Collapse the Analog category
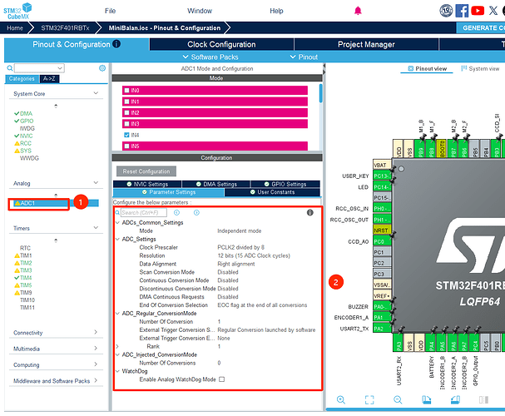 pyautogui.click(x=96, y=182)
